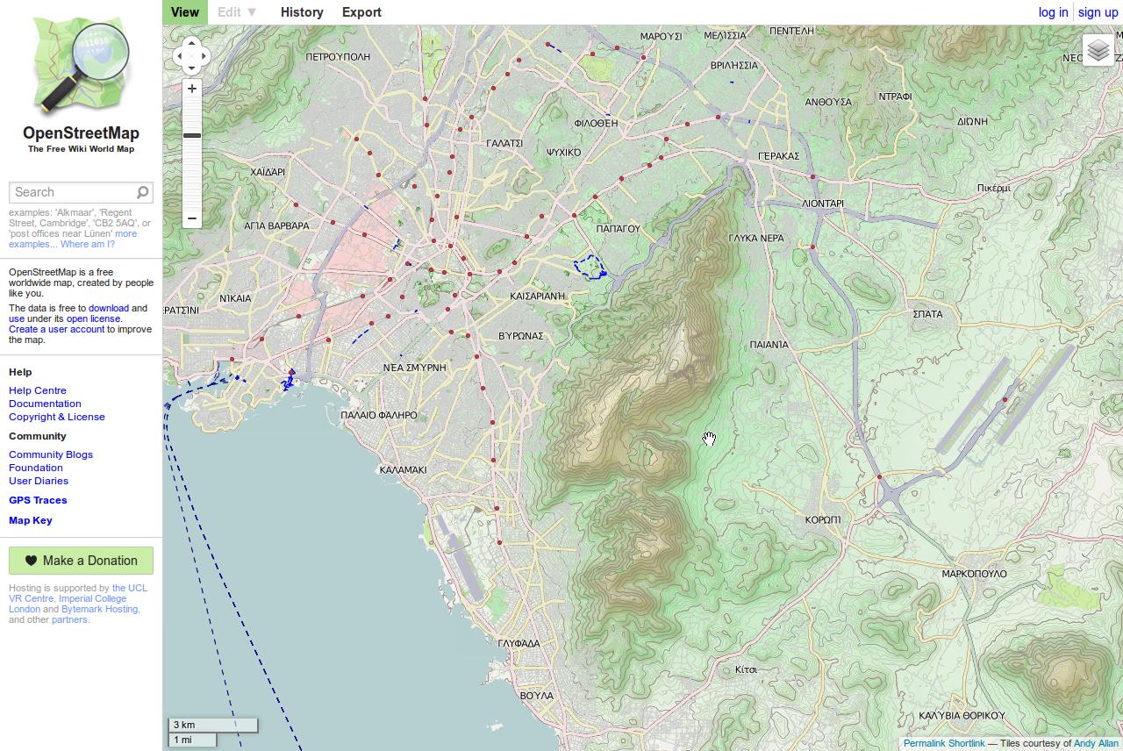Screen dimensions: 1123x751
Task: Click the ΓΛΥΚΑ ΝΕΡΑ map label
Action: click(756, 239)
